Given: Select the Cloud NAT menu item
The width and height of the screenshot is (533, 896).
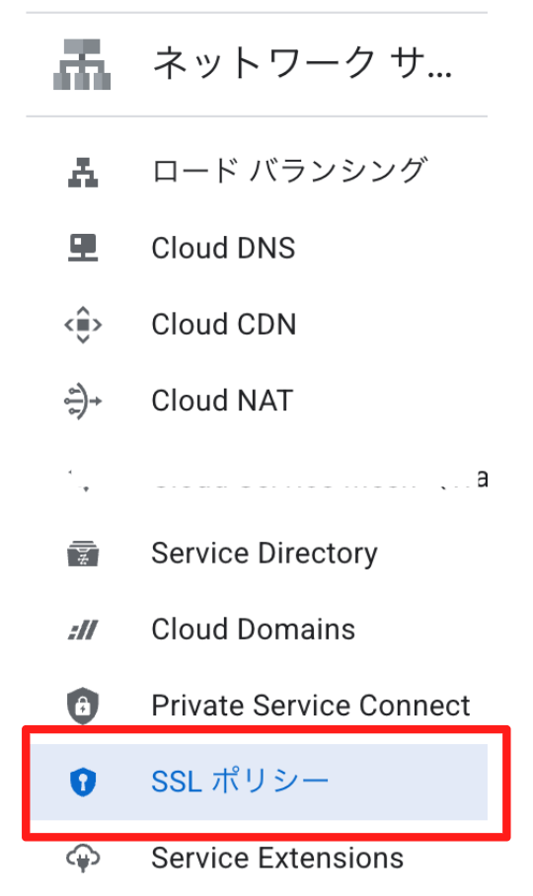Looking at the screenshot, I should tap(257, 401).
